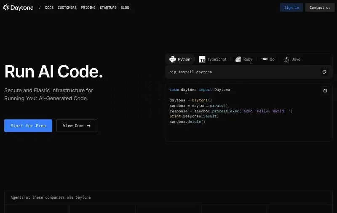Viewport: 337px width, 213px height.
Task: Copy the pip install daytona command
Action: (x=324, y=72)
